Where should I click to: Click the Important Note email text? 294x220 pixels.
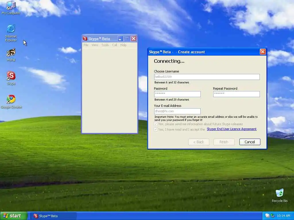[206, 118]
